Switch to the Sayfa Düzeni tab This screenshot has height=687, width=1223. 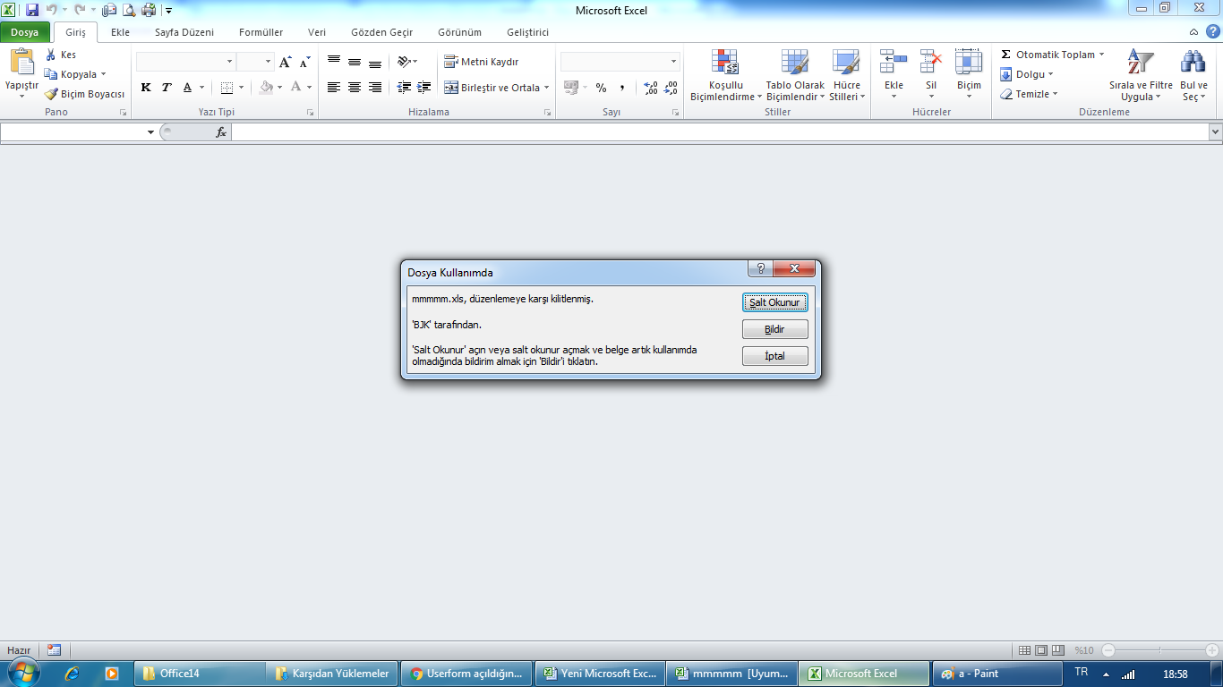184,32
